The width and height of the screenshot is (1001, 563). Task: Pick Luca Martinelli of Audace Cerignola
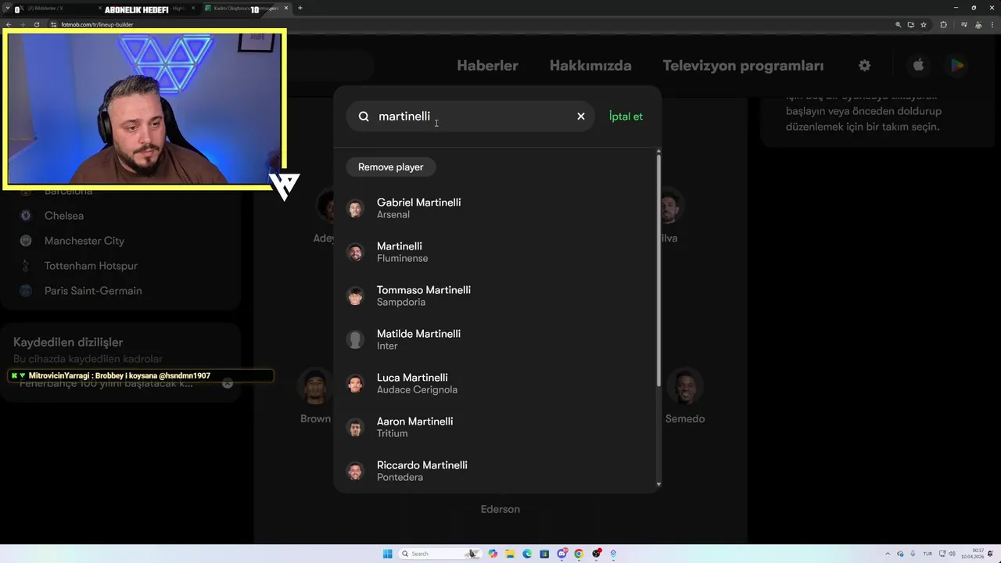click(x=497, y=383)
